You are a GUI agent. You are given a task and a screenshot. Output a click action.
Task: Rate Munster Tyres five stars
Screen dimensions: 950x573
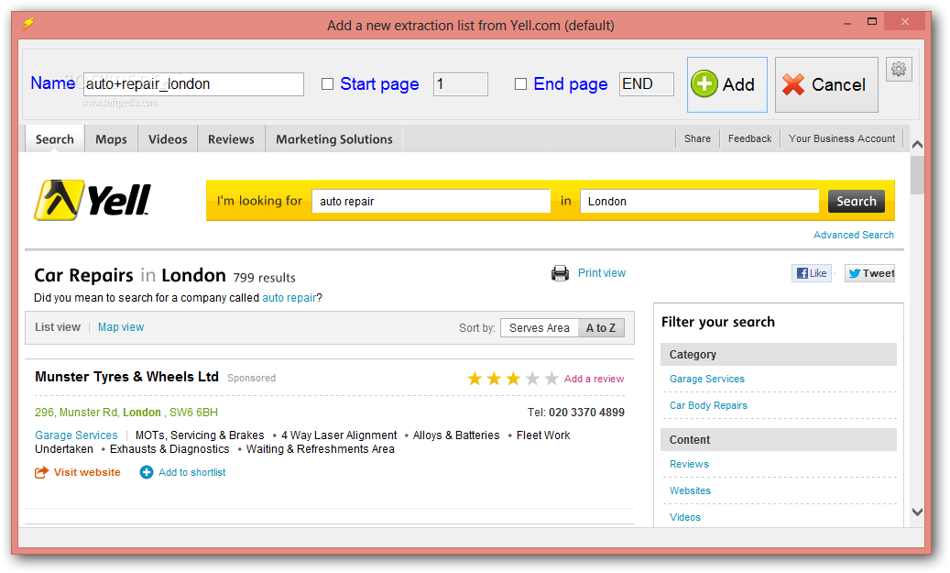click(551, 379)
